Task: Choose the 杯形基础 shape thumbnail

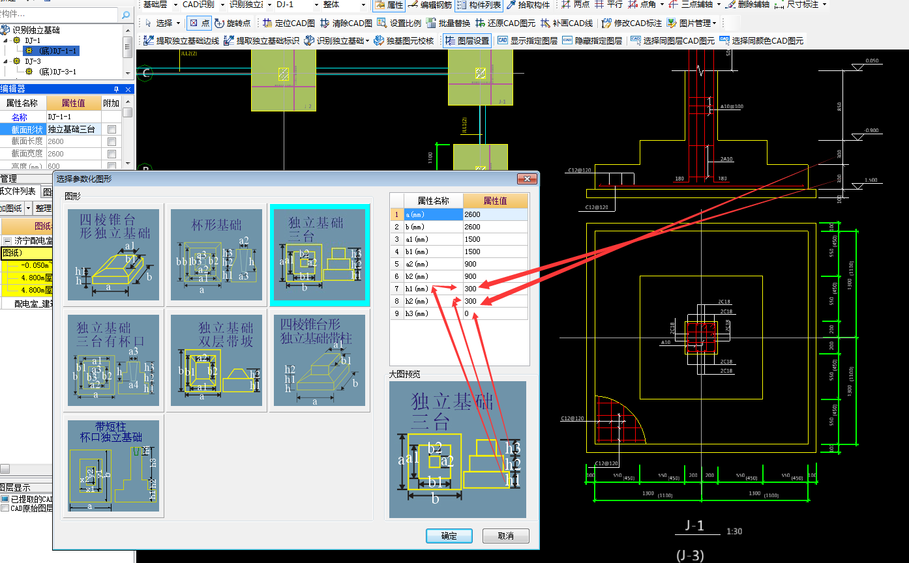Action: pos(216,255)
